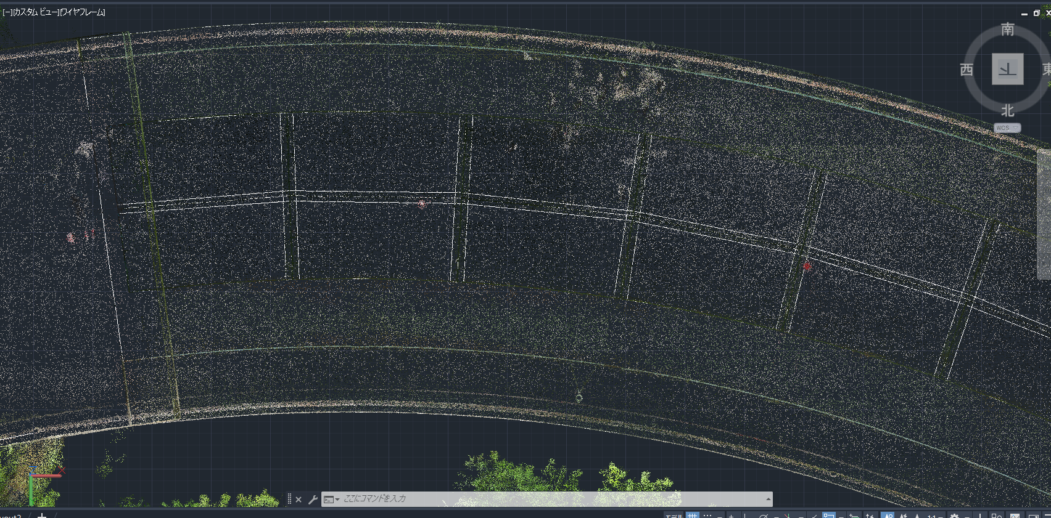Restore down the drawing viewport window
Screen dimensions: 1051x518
tap(1036, 13)
